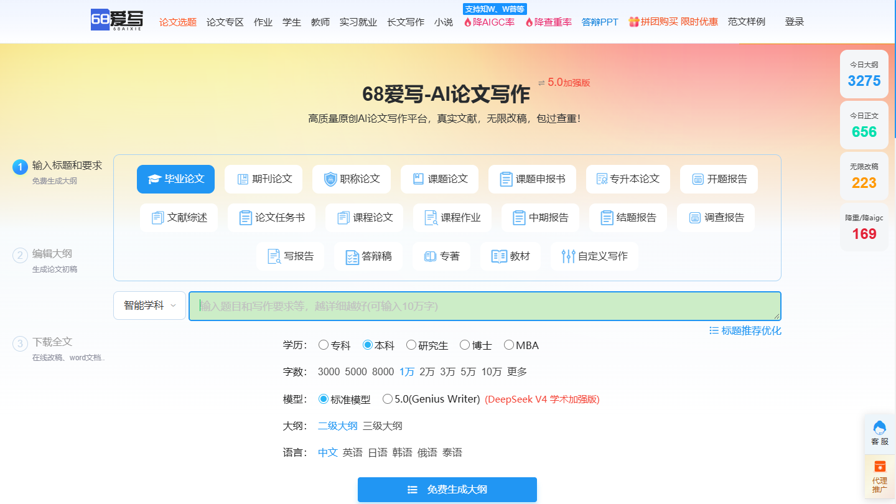The height and width of the screenshot is (504, 896).
Task: Open the 拼团购买 限时优惠 promotion link
Action: (x=673, y=22)
